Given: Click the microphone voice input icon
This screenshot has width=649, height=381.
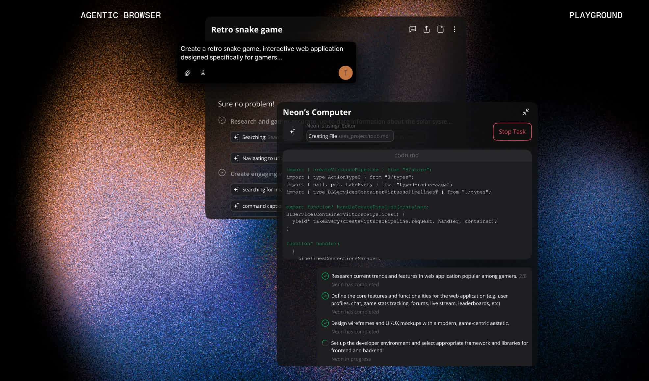Looking at the screenshot, I should (203, 73).
